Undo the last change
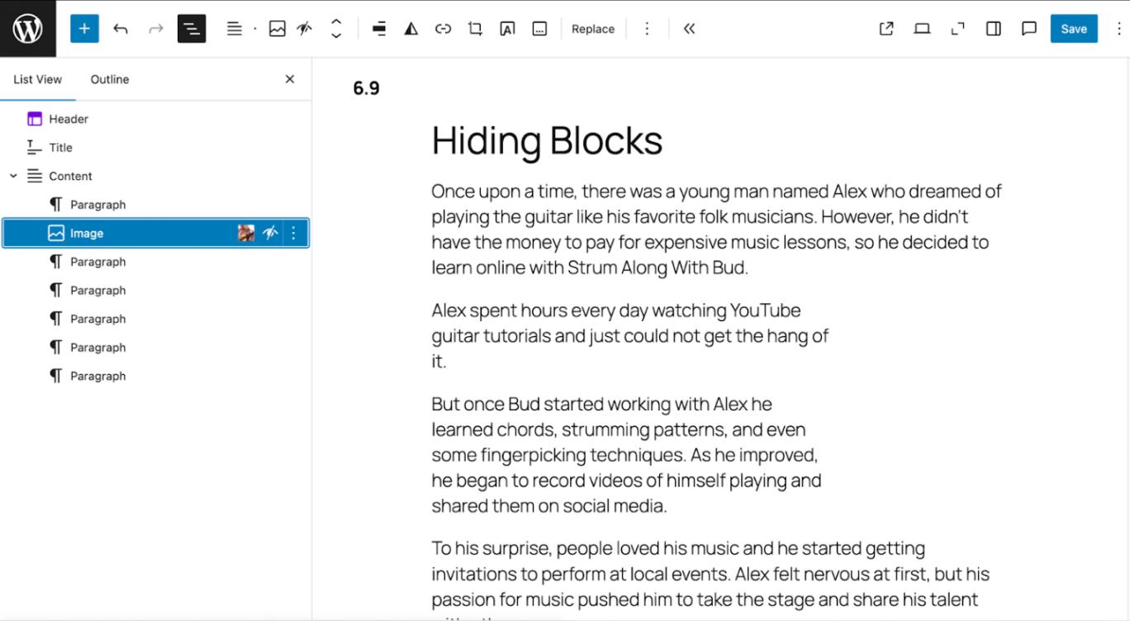This screenshot has width=1130, height=621. (x=121, y=29)
